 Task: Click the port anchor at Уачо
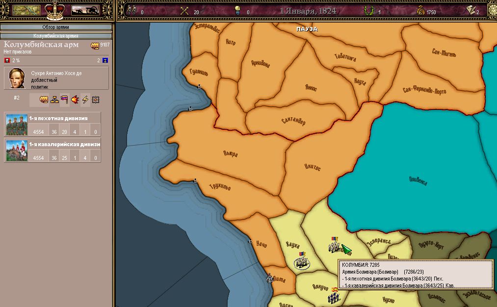(x=250, y=241)
